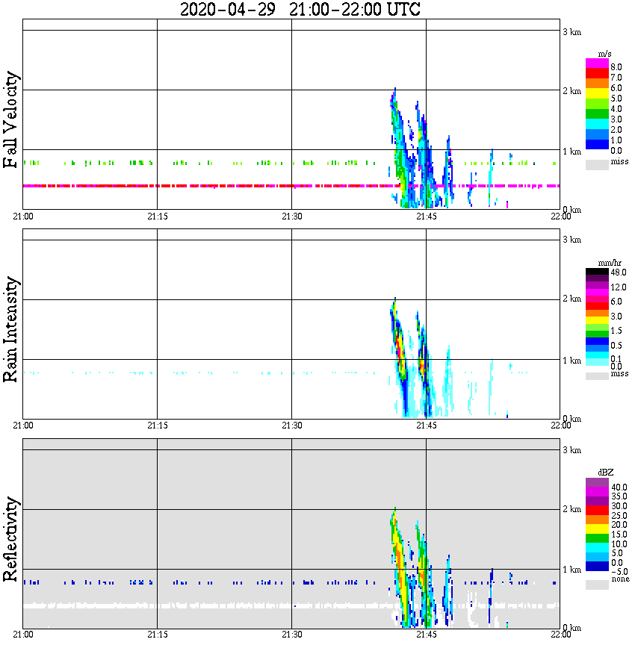Click the 35.0 value in dBZ legend
635x648 pixels.
coord(619,496)
